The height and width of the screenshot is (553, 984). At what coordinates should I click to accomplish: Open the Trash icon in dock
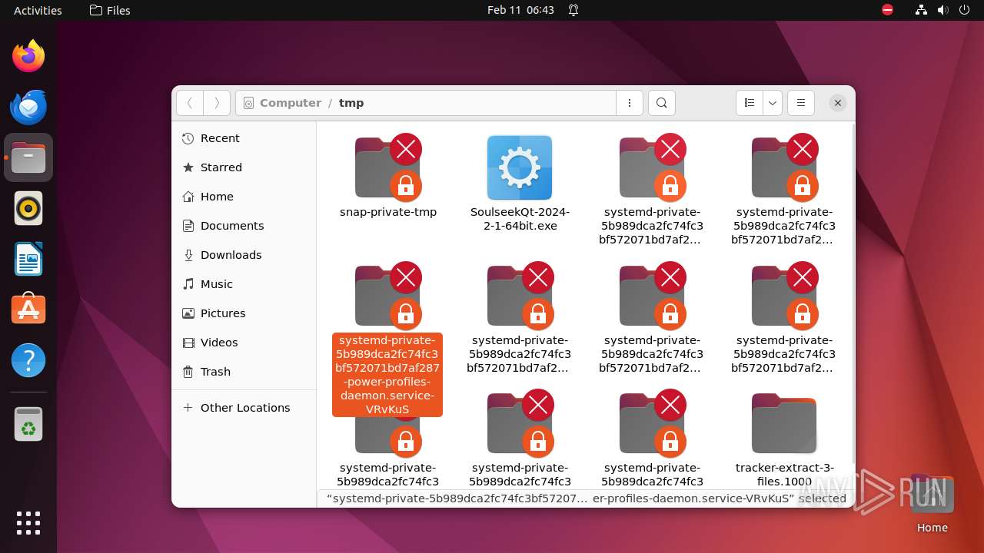coord(28,424)
